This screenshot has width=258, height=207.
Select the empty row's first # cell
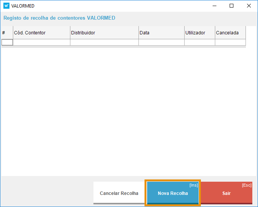click(7, 42)
